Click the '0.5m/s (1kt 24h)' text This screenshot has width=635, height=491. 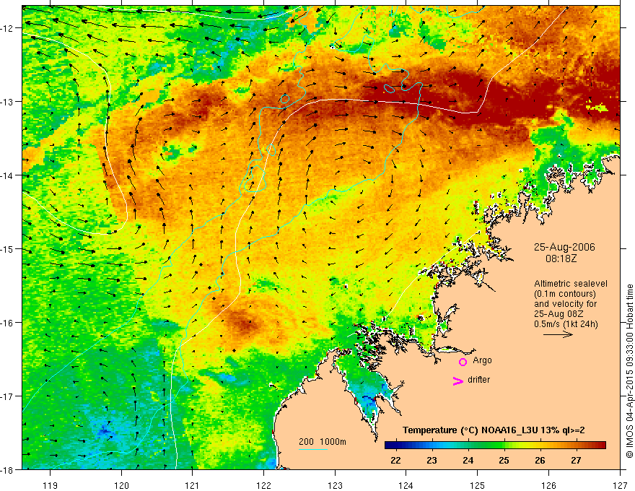pos(566,323)
